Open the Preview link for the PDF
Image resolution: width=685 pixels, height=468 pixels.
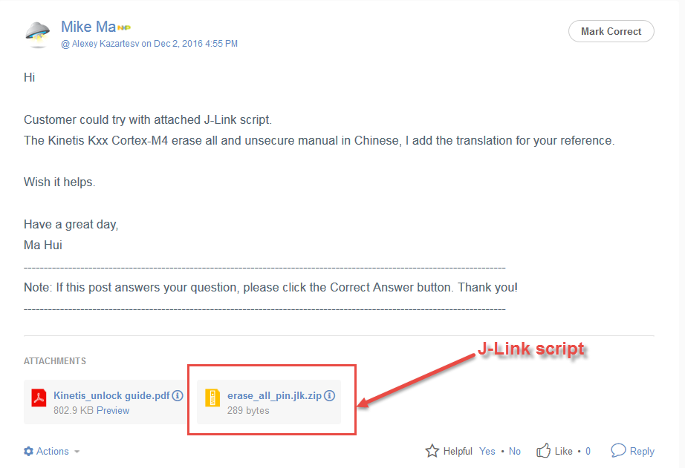point(113,410)
